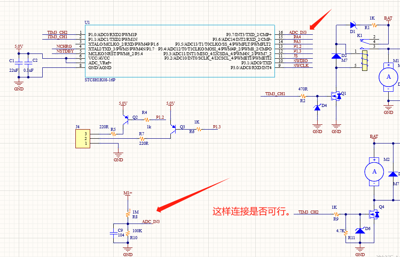Select motor M1 symbol
400x257 pixels.
click(388, 77)
